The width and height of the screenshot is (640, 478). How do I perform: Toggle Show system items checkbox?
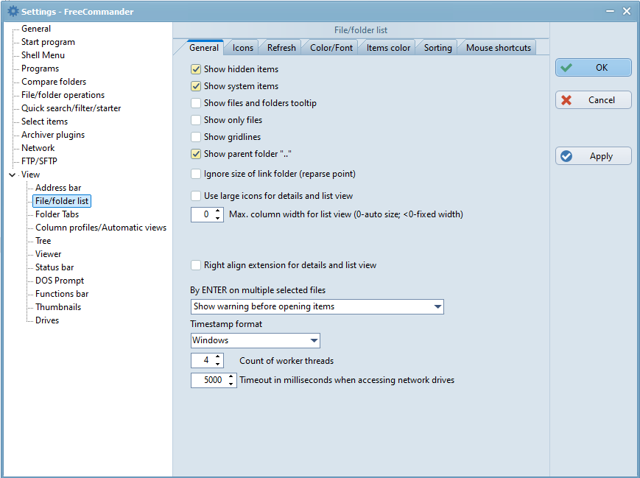click(196, 86)
